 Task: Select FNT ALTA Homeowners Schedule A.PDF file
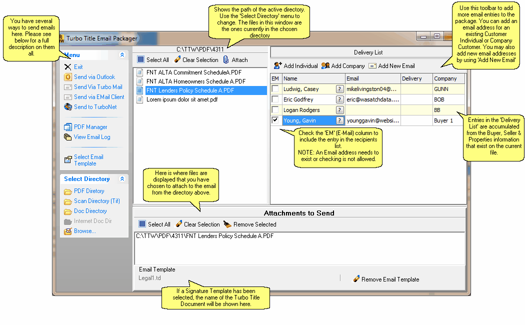click(x=196, y=81)
